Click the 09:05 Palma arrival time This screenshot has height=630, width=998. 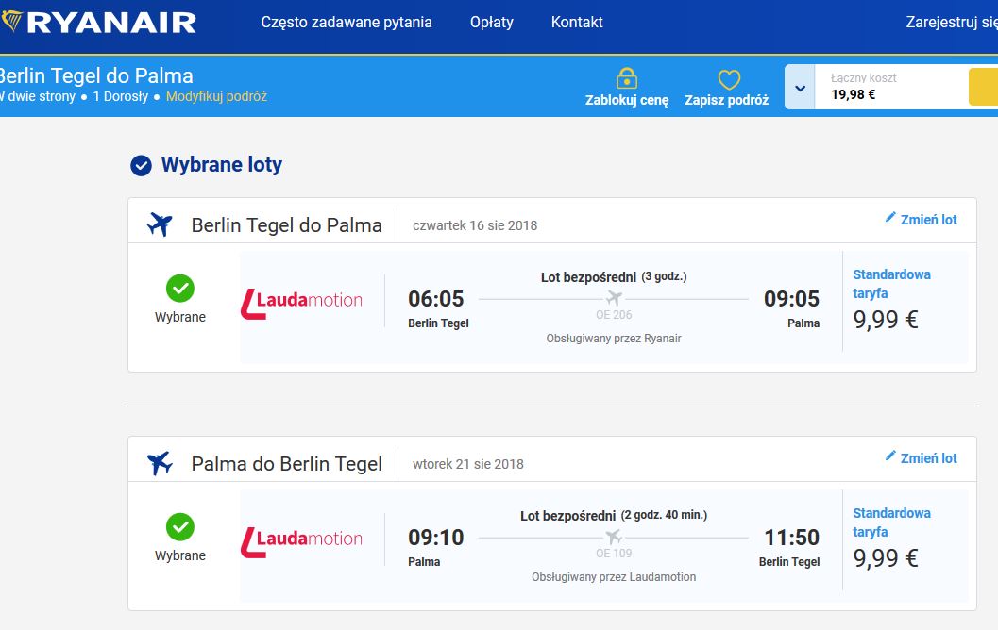tap(792, 299)
